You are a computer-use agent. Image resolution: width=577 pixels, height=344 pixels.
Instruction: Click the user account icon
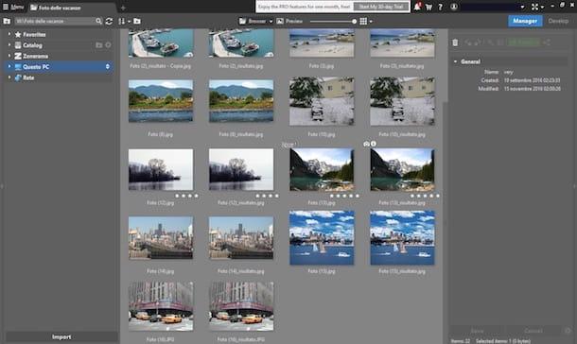tap(454, 7)
